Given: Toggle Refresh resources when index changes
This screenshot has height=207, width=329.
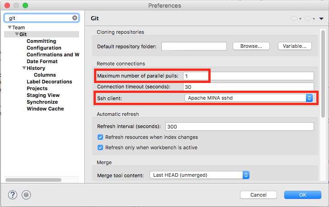Looking at the screenshot, I should point(100,137).
